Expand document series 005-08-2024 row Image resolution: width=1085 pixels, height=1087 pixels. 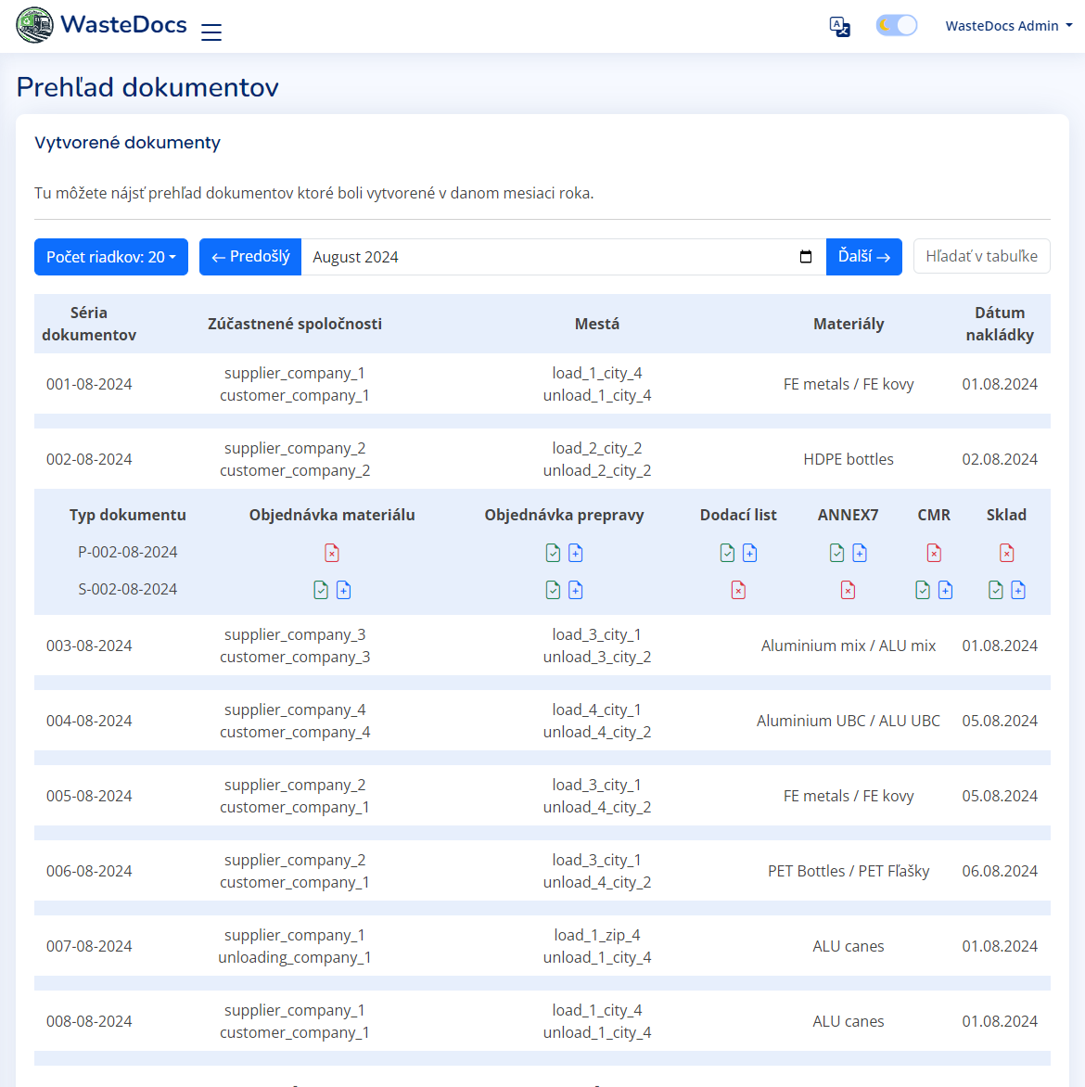tap(542, 796)
